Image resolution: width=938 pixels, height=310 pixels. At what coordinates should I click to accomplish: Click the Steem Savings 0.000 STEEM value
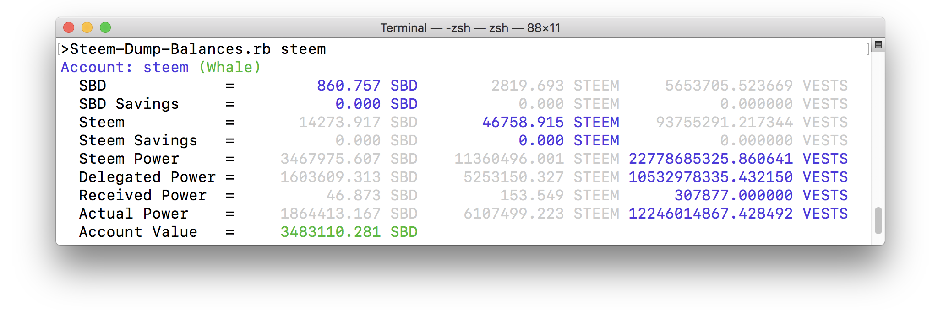(x=569, y=140)
